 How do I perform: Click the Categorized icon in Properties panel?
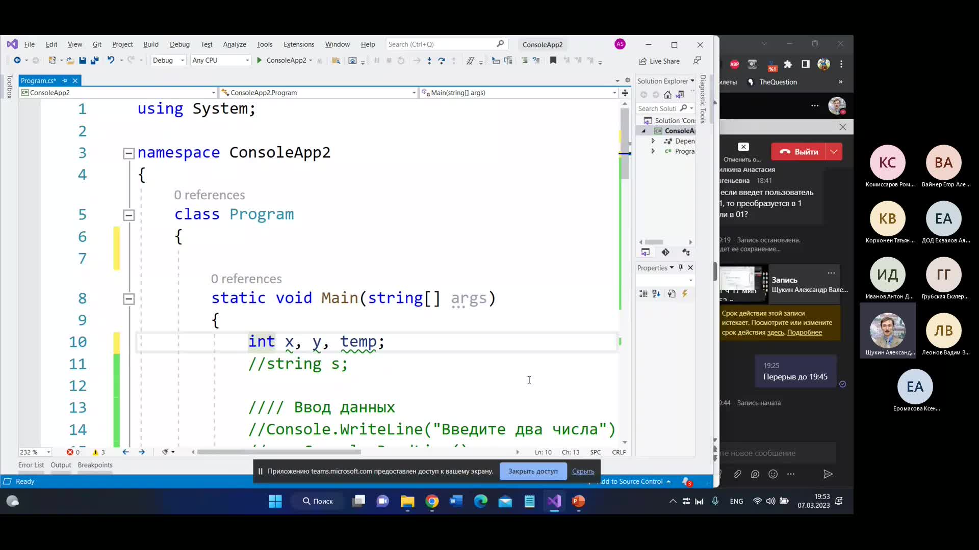pyautogui.click(x=643, y=293)
